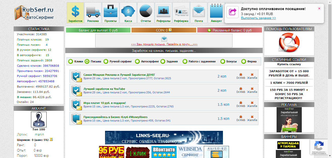
Task: Click the Шариков question mark help icon
Action: [51, 139]
